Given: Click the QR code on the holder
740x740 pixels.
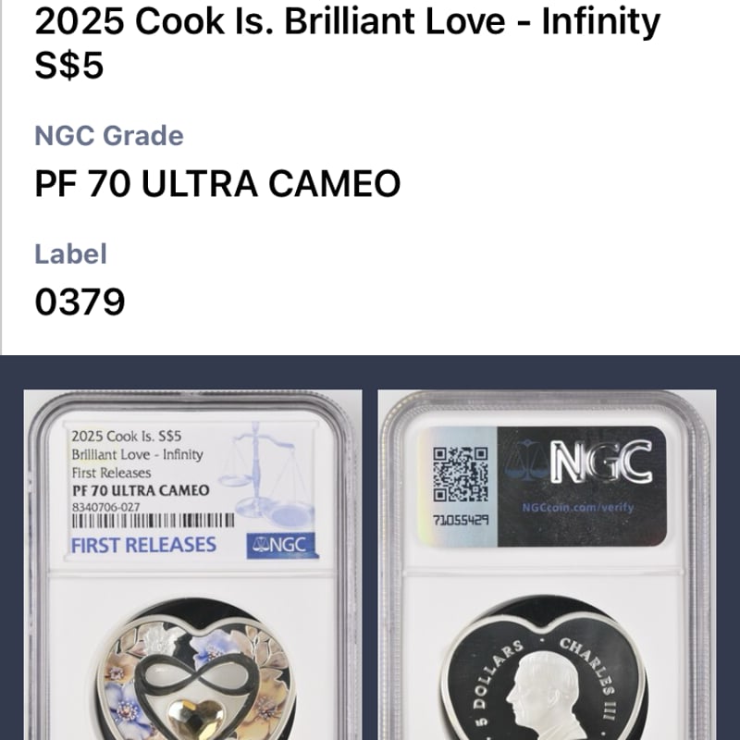Looking at the screenshot, I should click(460, 475).
